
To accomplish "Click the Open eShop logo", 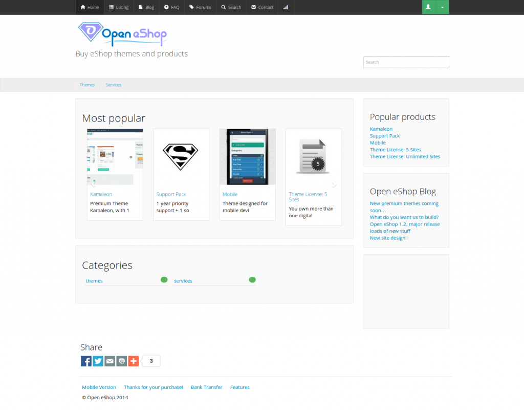I will (122, 34).
